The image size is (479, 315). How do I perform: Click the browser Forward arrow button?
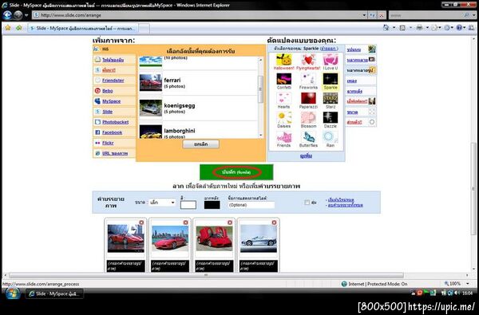[x=18, y=15]
